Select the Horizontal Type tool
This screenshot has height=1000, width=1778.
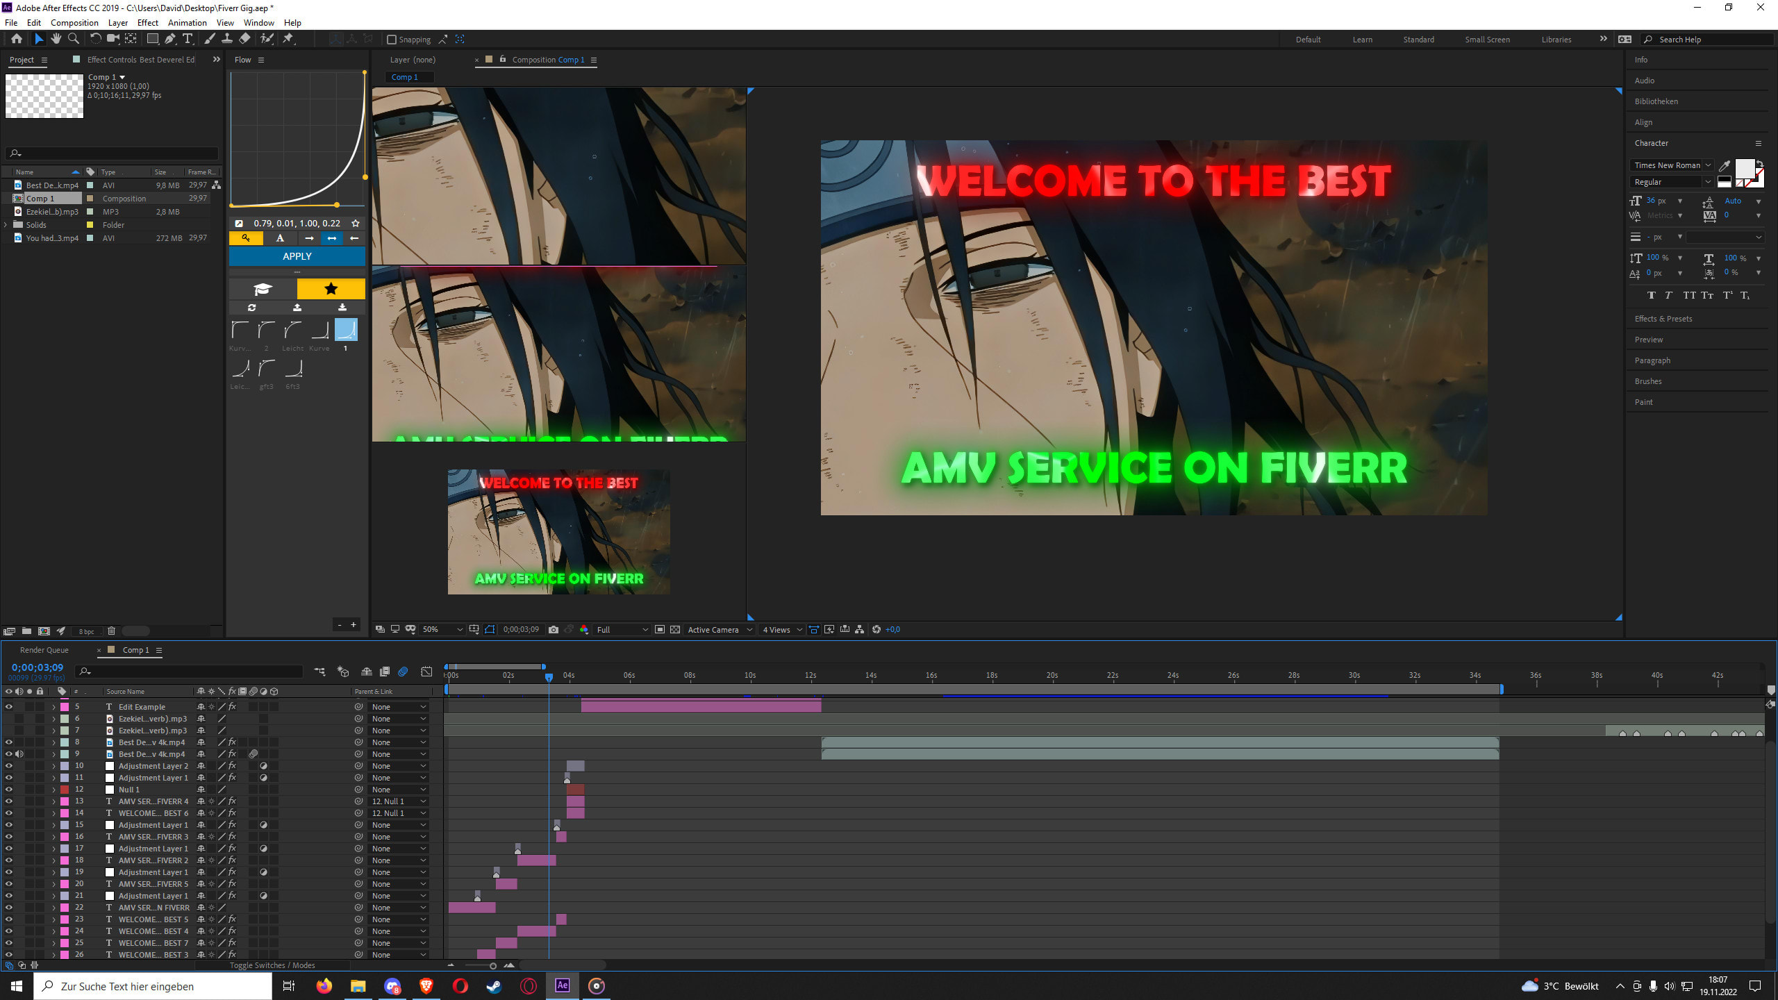(187, 39)
